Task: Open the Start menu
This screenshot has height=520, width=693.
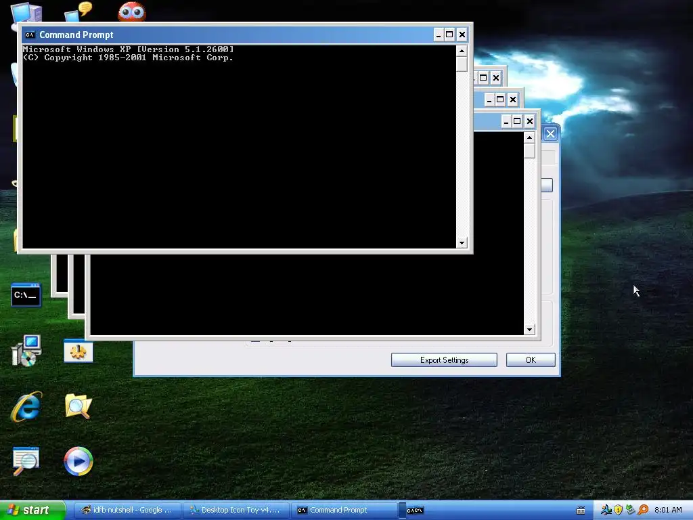Action: pos(32,511)
